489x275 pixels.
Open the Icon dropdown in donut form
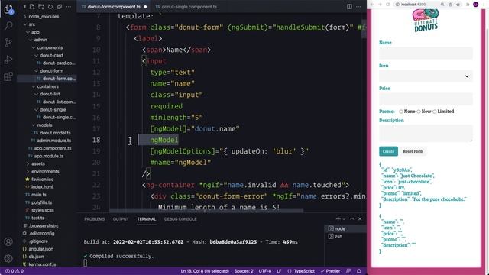tap(426, 76)
